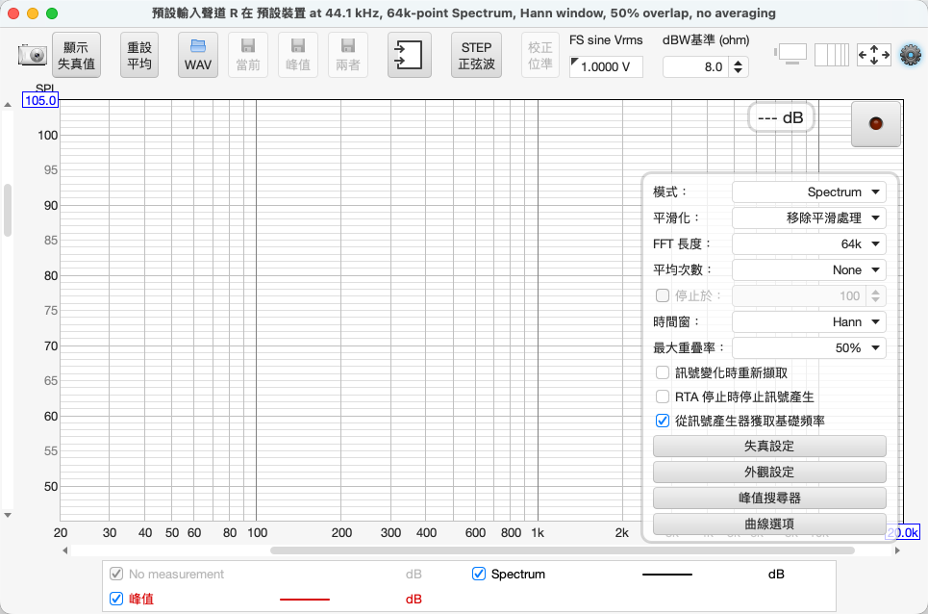Save both (兩者) traces

pyautogui.click(x=348, y=55)
